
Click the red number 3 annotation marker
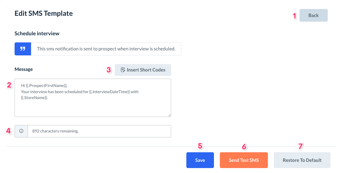[x=109, y=70]
